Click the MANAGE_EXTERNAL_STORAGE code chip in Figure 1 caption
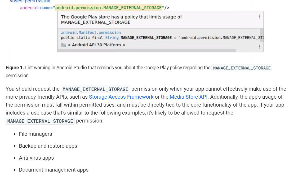The height and width of the screenshot is (175, 298). [241, 68]
